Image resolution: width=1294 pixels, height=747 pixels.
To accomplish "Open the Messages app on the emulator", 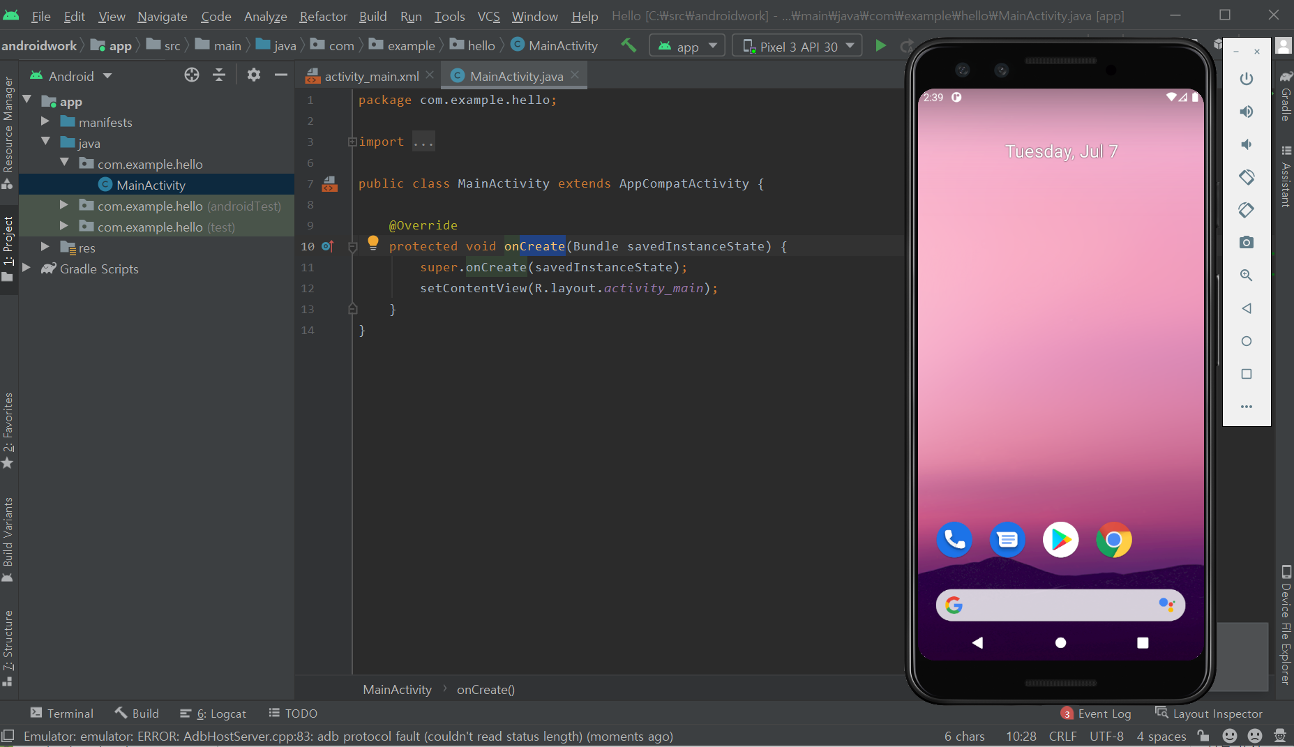I will point(1007,540).
